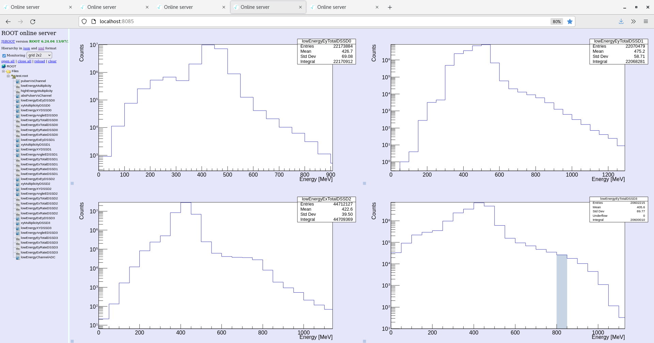Click the pulserVsChannel histogram icon
This screenshot has height=343, width=654.
click(18, 81)
